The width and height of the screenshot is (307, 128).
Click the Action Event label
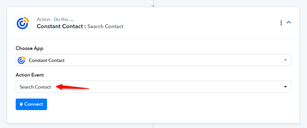(x=30, y=75)
